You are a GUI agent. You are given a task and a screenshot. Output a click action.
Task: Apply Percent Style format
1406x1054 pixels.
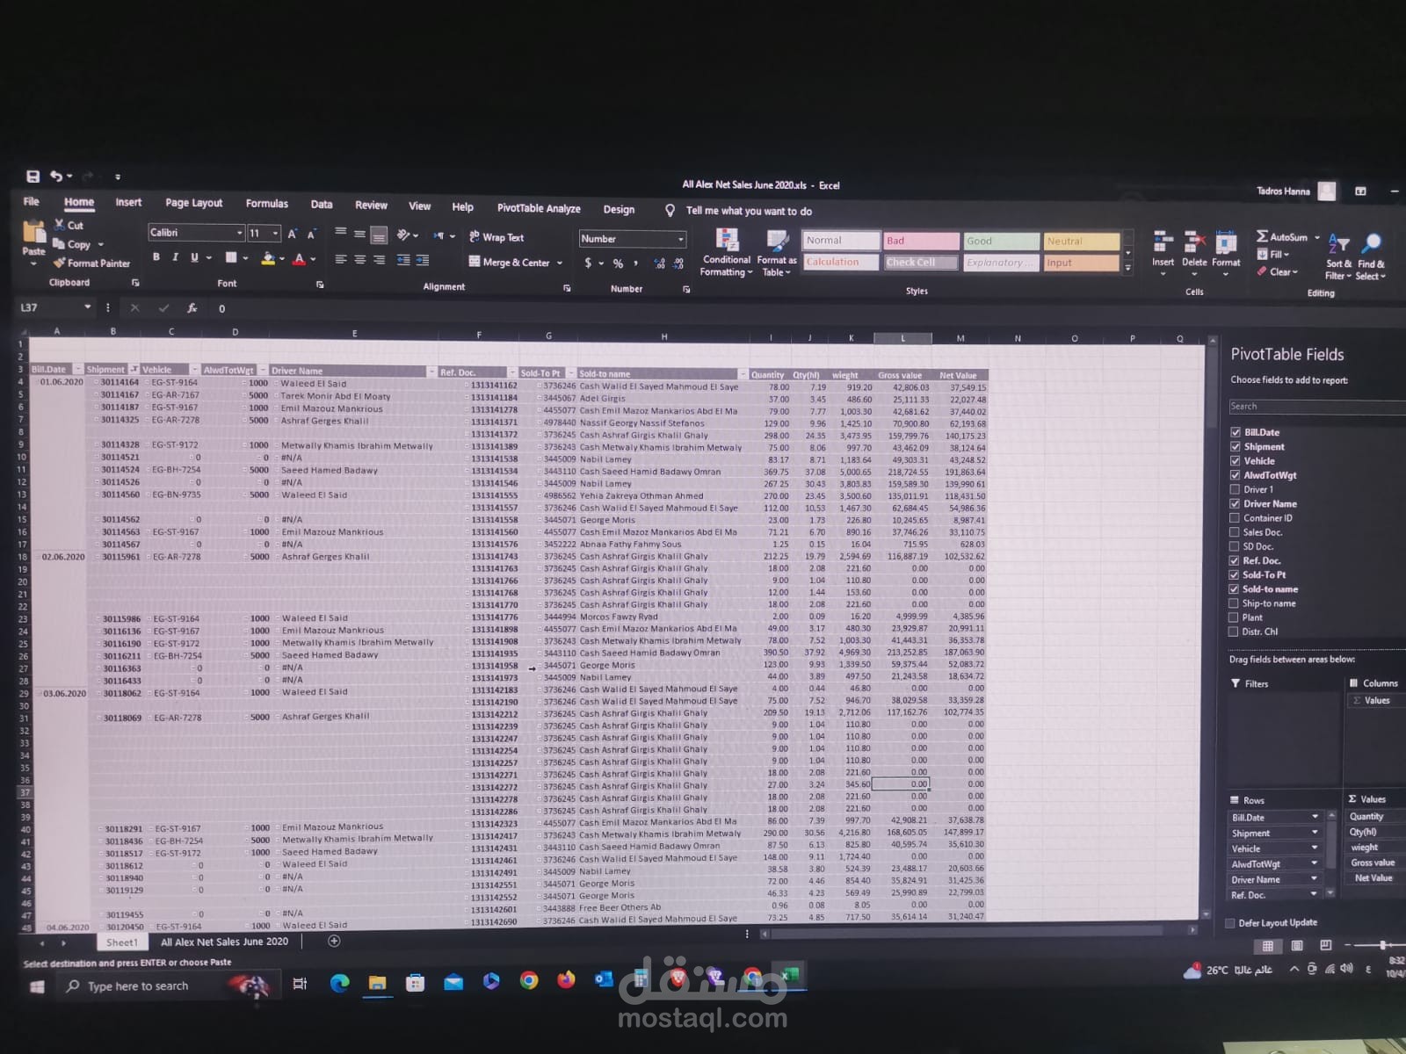(618, 263)
